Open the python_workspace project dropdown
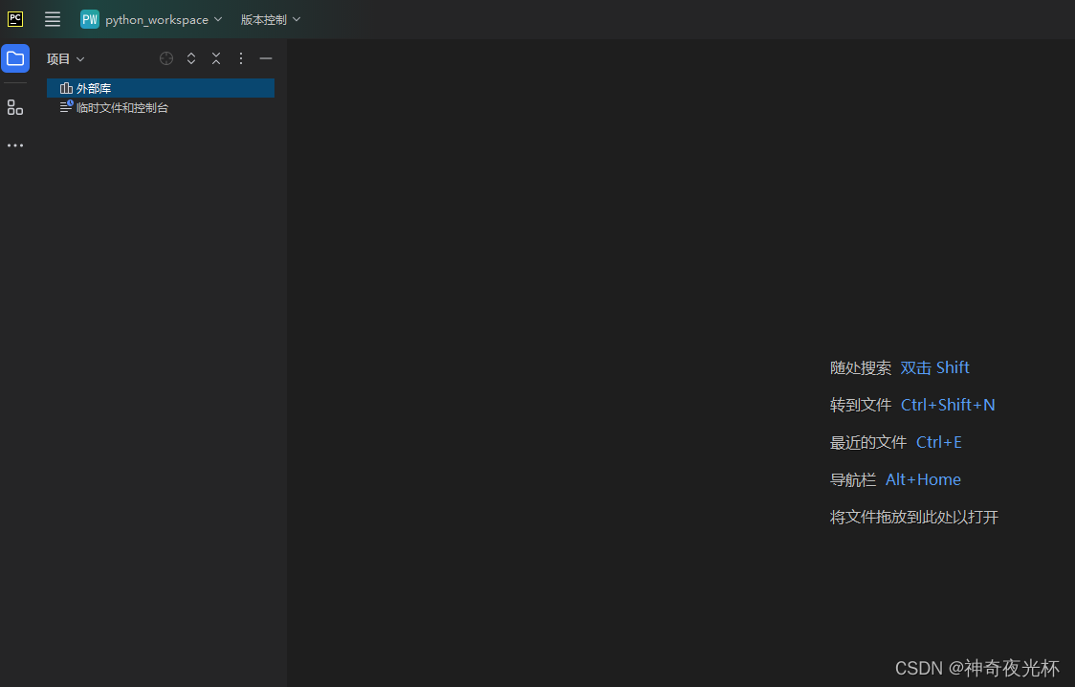Viewport: 1075px width, 687px height. click(x=152, y=19)
